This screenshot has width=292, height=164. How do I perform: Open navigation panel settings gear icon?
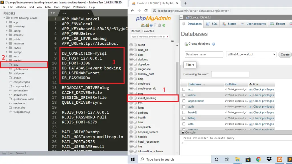[160, 25]
